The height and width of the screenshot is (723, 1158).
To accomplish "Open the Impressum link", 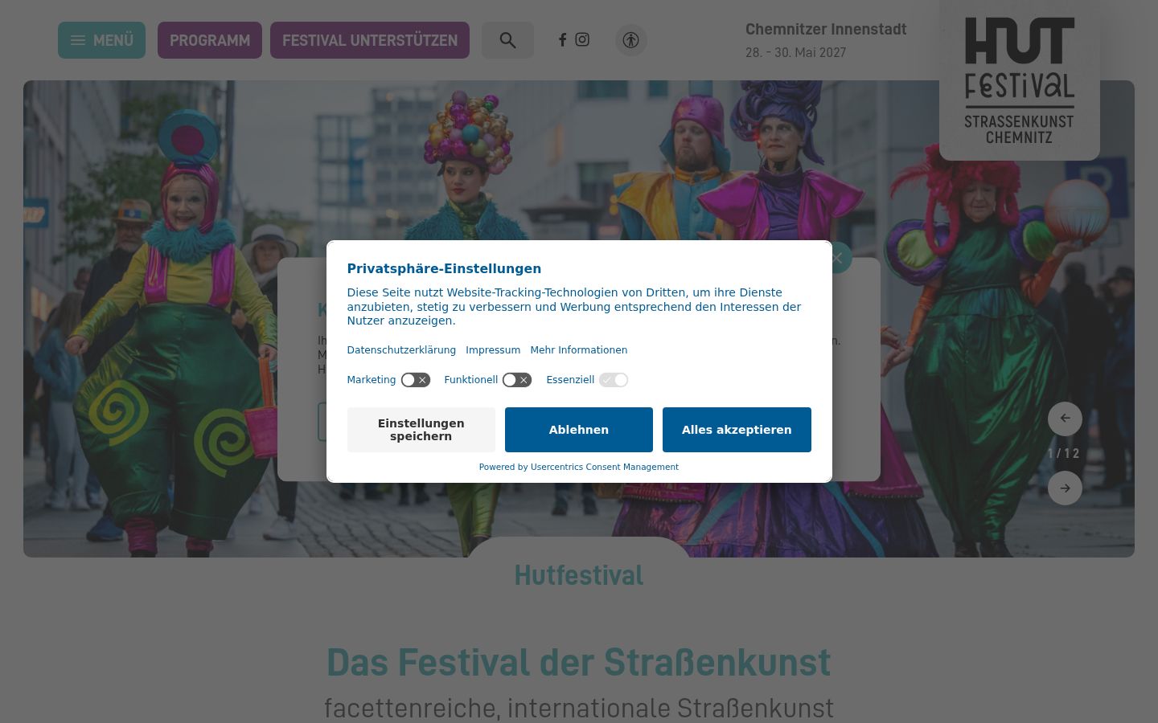I will [x=493, y=350].
